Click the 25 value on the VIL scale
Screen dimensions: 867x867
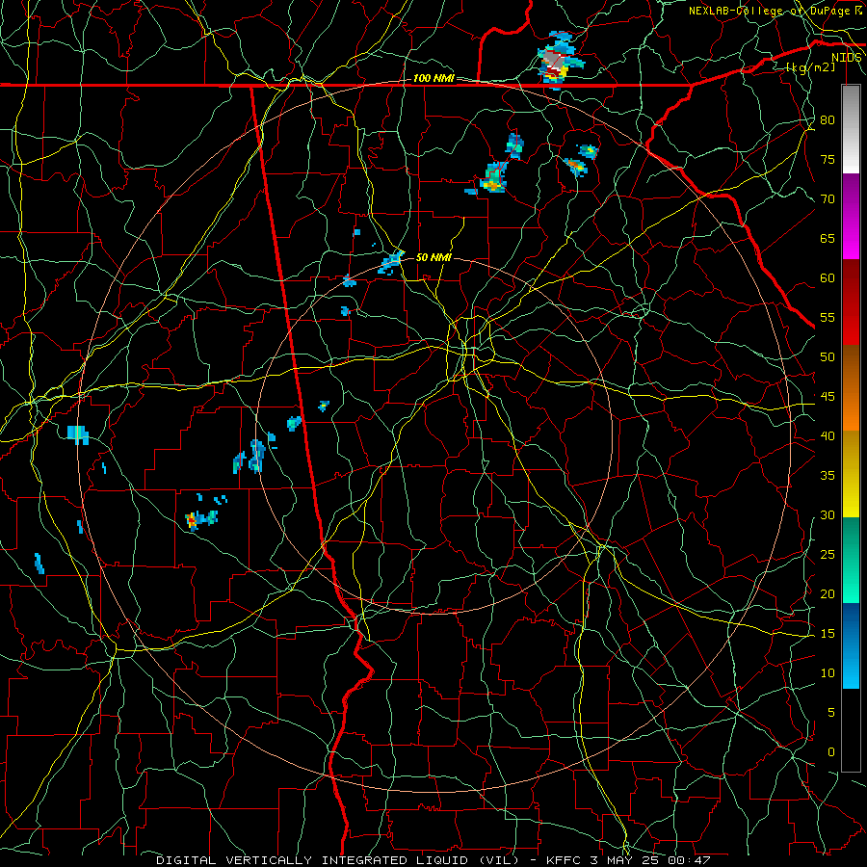(828, 555)
